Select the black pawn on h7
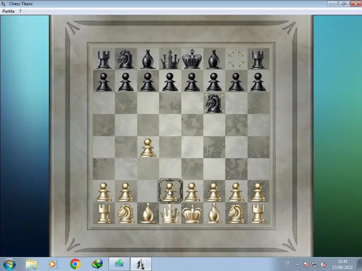The height and width of the screenshot is (271, 362). (258, 82)
